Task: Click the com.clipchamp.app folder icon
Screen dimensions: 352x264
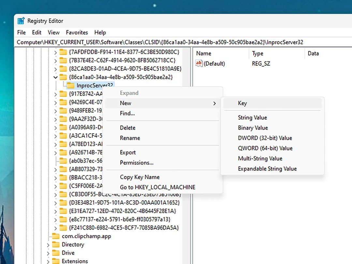Action: [x=56, y=236]
